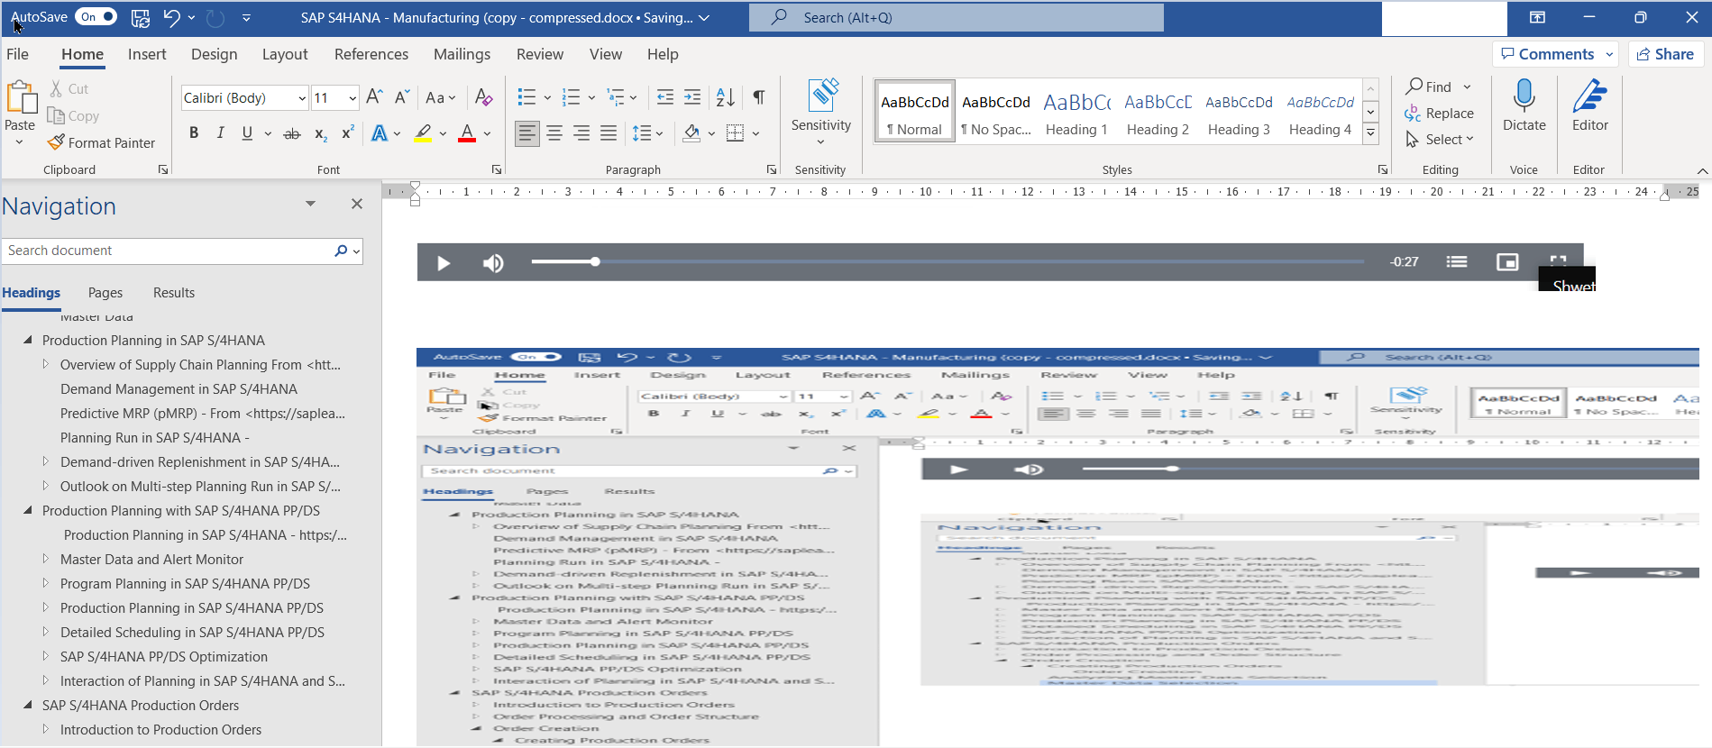Apply yellow text highlight color
The height and width of the screenshot is (748, 1712).
[x=423, y=133]
